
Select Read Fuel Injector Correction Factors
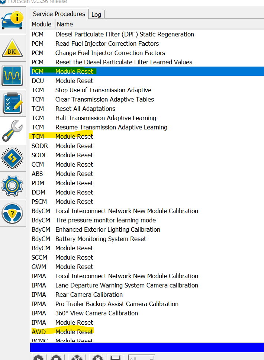pyautogui.click(x=147, y=44)
